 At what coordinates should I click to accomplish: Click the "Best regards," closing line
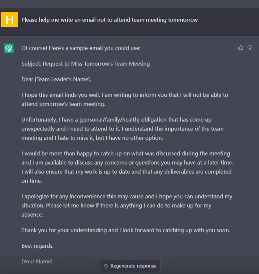tap(38, 246)
